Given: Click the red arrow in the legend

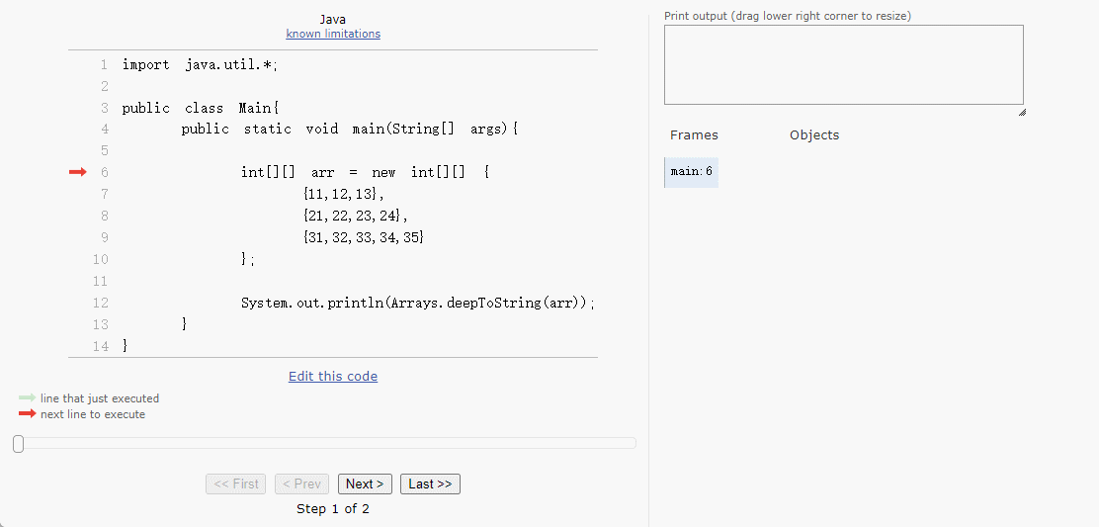Looking at the screenshot, I should (x=27, y=414).
